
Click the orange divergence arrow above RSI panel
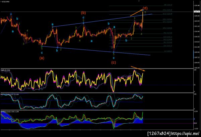(x=138, y=68)
